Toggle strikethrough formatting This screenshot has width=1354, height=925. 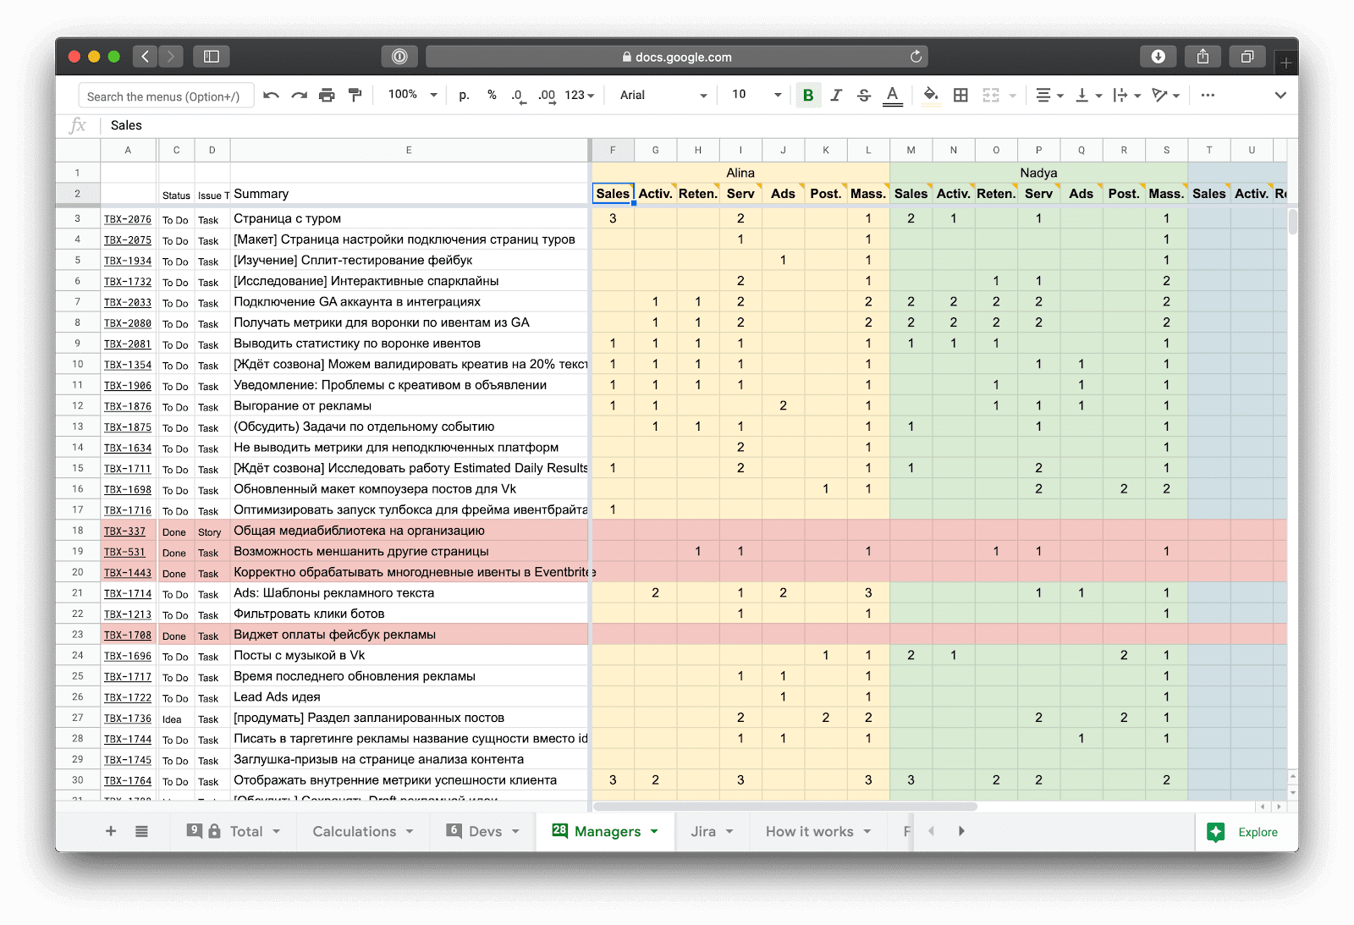(x=864, y=96)
